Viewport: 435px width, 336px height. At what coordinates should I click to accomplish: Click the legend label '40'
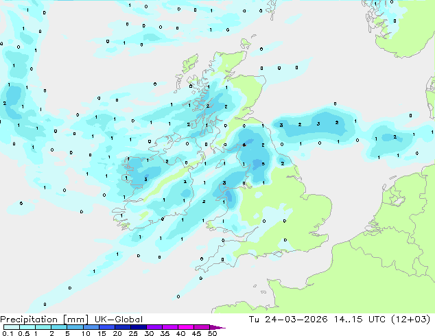180,333
